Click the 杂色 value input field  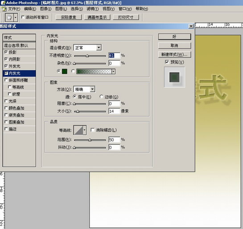pos(114,63)
